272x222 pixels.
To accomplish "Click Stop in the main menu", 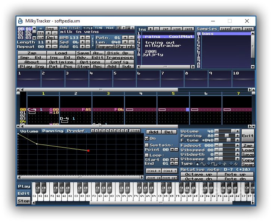I will 83,66.
